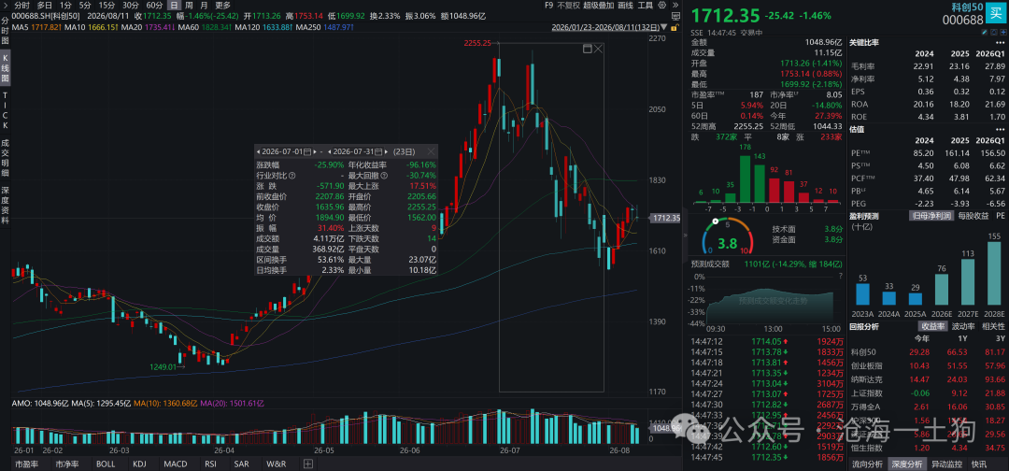Image resolution: width=1009 pixels, height=471 pixels.
Task: Select the 日 daily period tab
Action: 174,6
